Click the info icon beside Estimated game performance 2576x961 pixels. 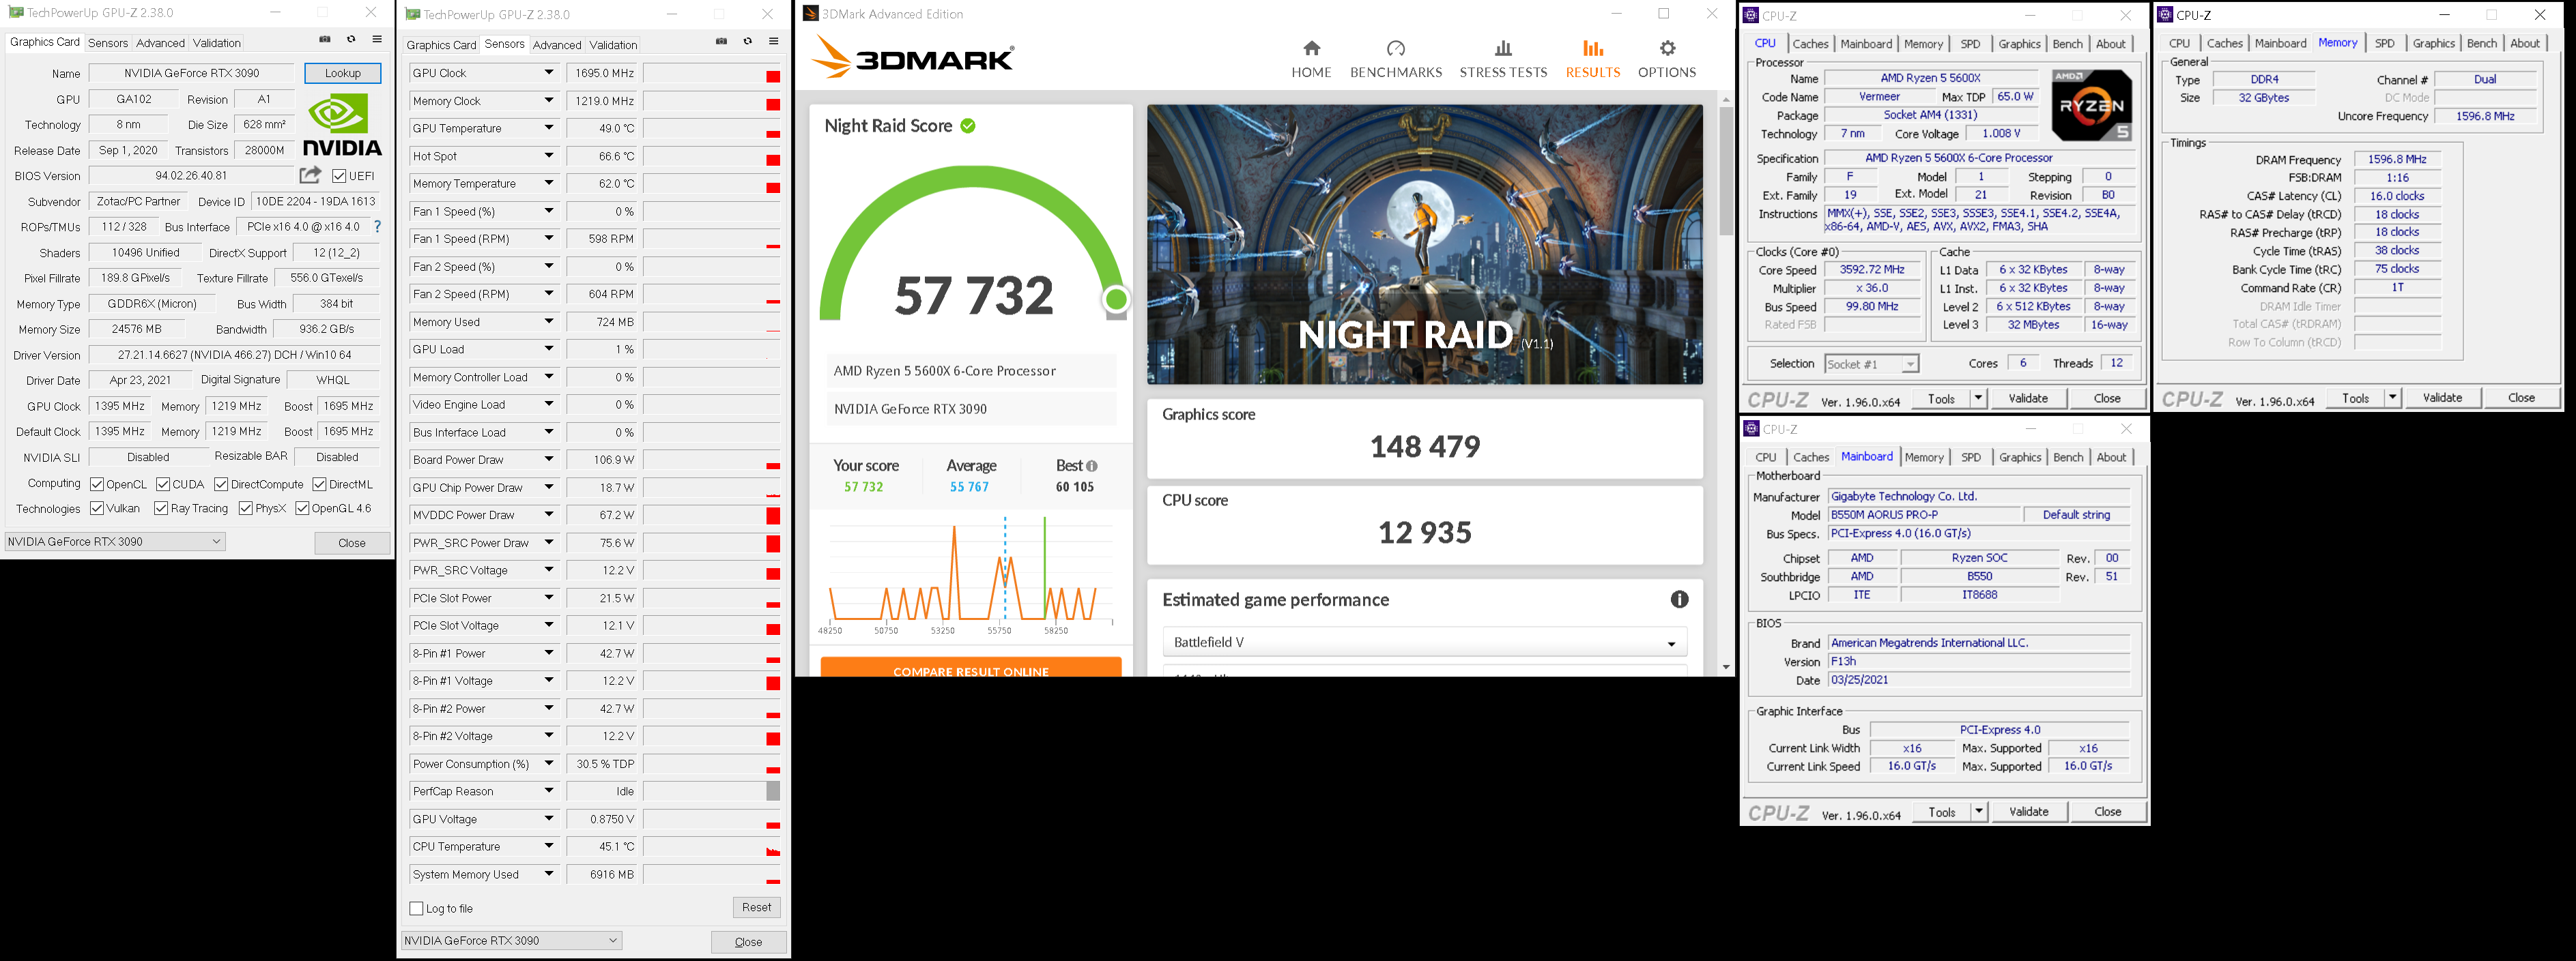[1679, 600]
